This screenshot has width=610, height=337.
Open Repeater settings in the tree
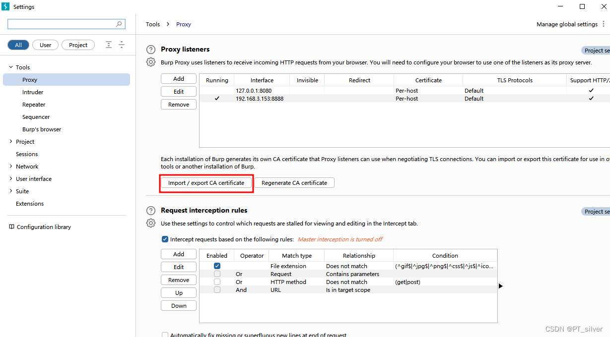pyautogui.click(x=34, y=105)
